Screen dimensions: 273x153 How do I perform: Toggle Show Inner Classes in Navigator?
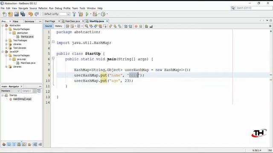click(24, 144)
